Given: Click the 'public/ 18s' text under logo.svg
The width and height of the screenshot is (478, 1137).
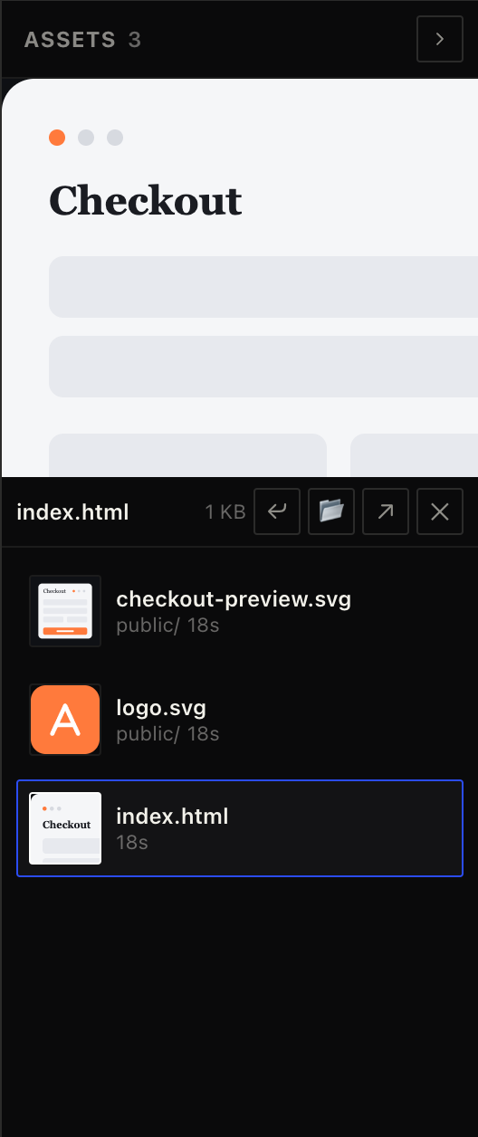Looking at the screenshot, I should click(168, 733).
